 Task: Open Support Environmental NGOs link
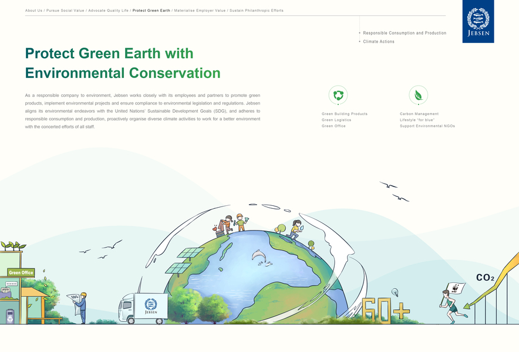pyautogui.click(x=427, y=126)
